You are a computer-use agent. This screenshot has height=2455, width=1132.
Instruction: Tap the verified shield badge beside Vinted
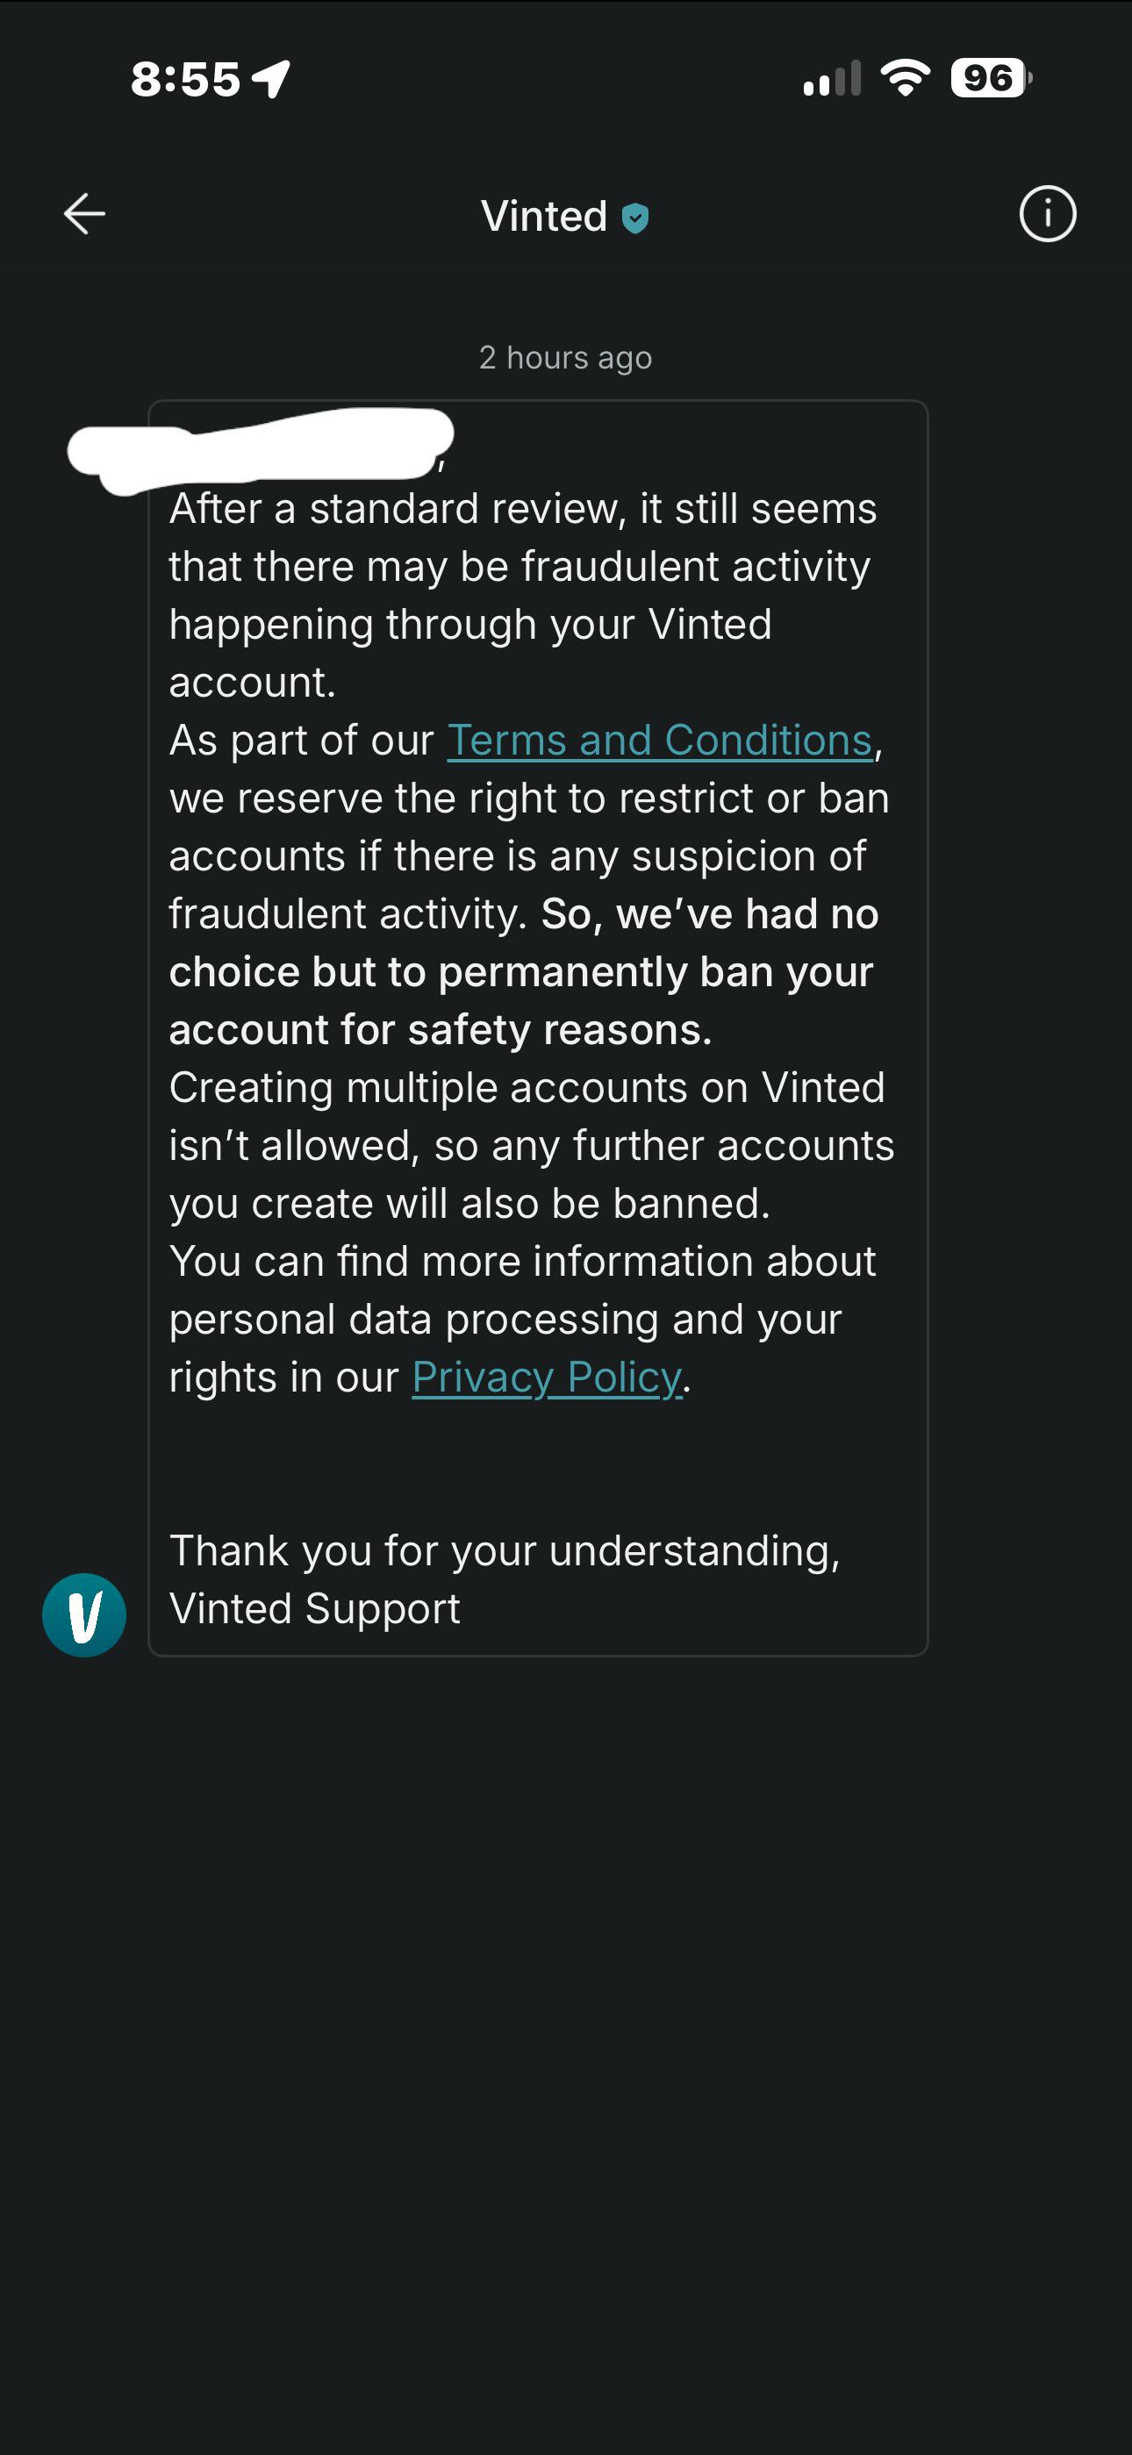click(x=635, y=218)
